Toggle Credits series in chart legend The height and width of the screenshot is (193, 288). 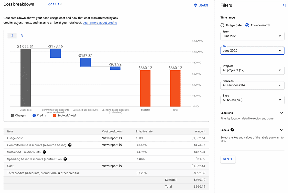[x=39, y=115]
